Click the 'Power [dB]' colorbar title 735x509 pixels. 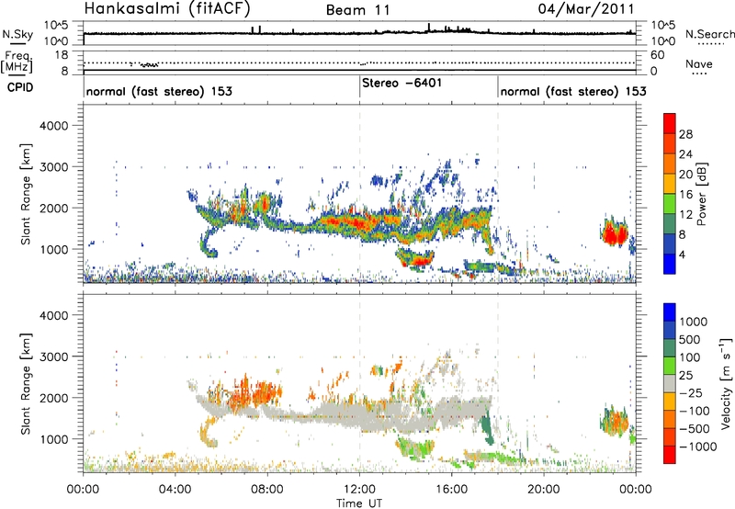702,194
